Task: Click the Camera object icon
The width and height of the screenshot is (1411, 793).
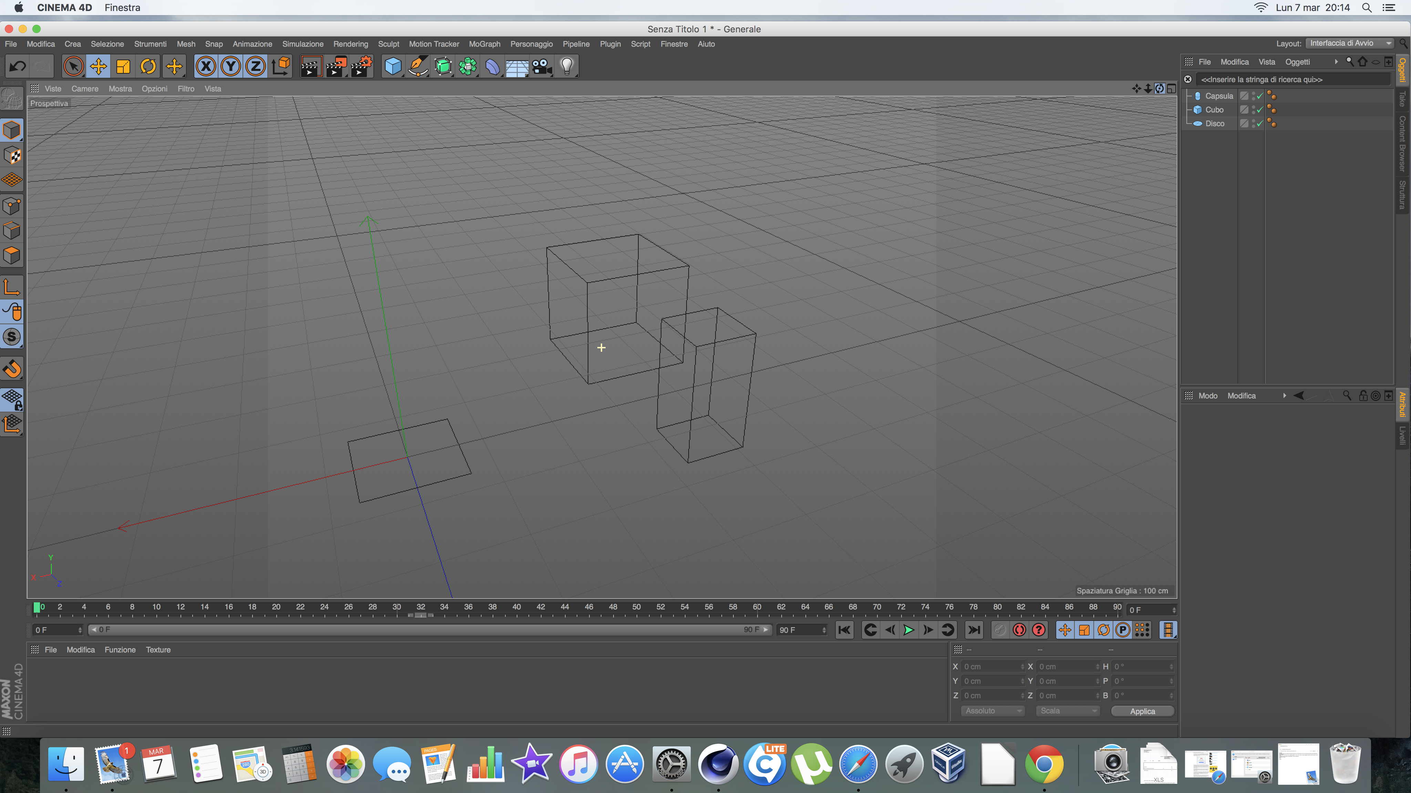Action: [x=542, y=67]
